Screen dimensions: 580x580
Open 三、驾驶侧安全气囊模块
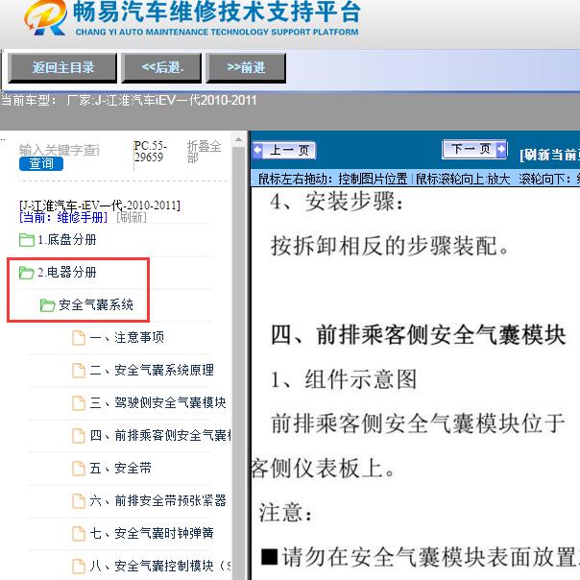click(157, 402)
